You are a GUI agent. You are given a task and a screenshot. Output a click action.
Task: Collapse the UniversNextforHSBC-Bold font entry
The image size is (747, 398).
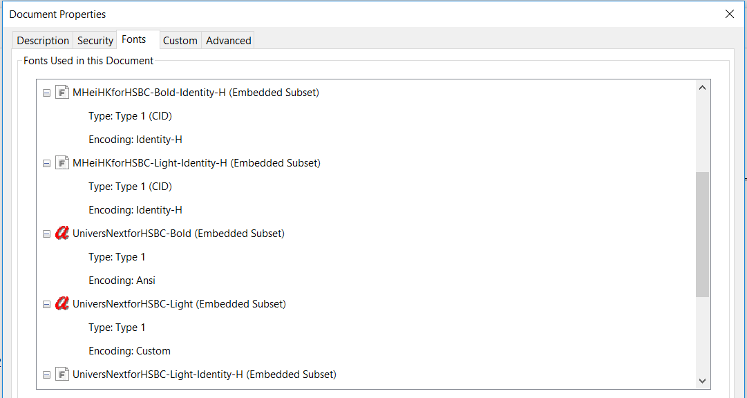pyautogui.click(x=46, y=234)
